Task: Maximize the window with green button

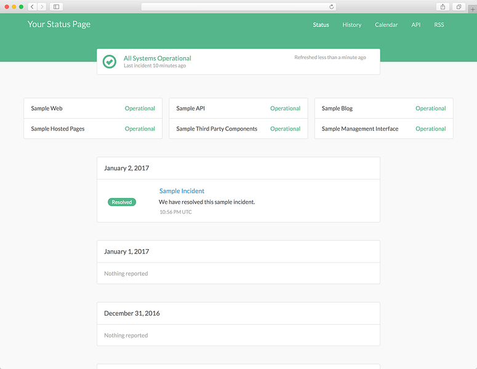Action: pyautogui.click(x=21, y=7)
